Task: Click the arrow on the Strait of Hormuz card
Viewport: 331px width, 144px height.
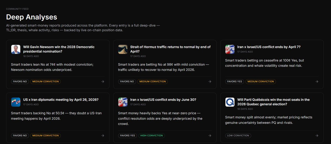Action: coord(210,82)
